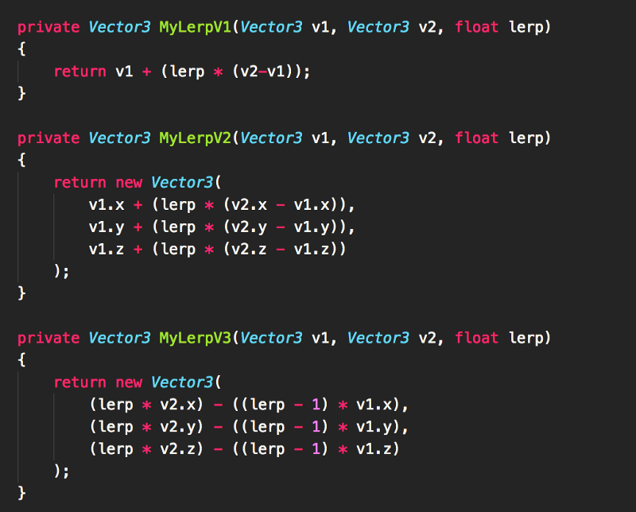Screen dimensions: 636x512
Task: Click the MyLerpV2 function name
Action: click(195, 138)
